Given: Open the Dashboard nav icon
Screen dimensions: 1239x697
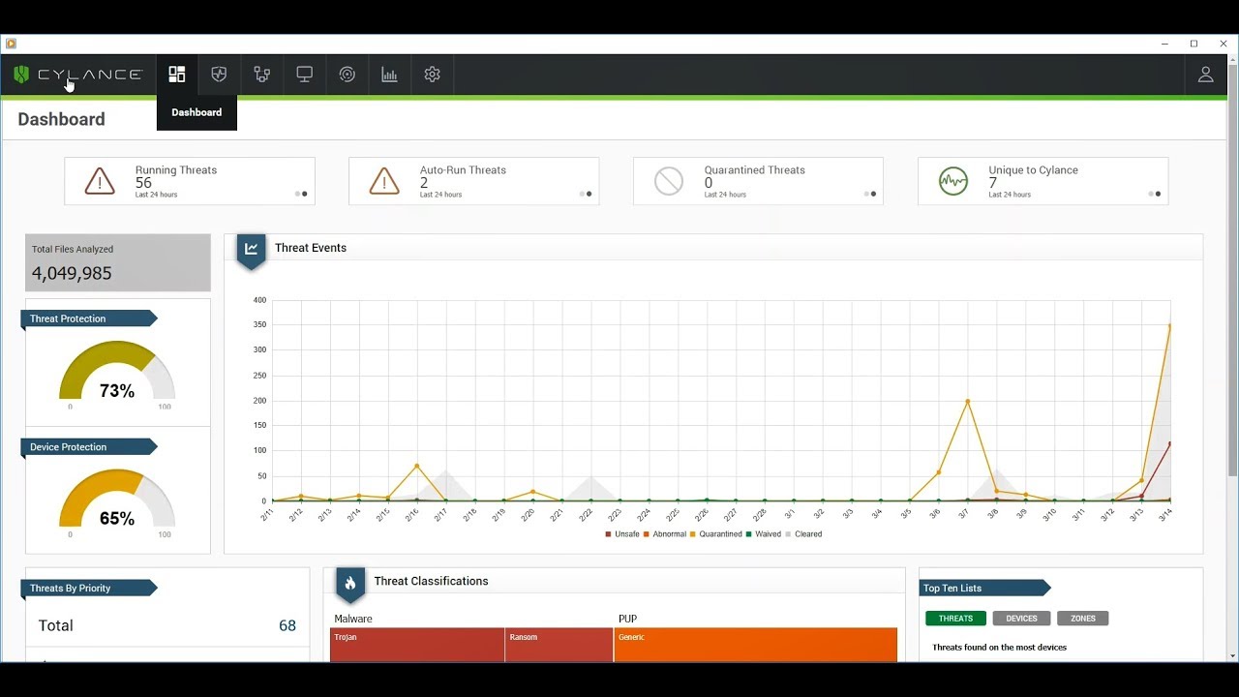Looking at the screenshot, I should [x=176, y=75].
